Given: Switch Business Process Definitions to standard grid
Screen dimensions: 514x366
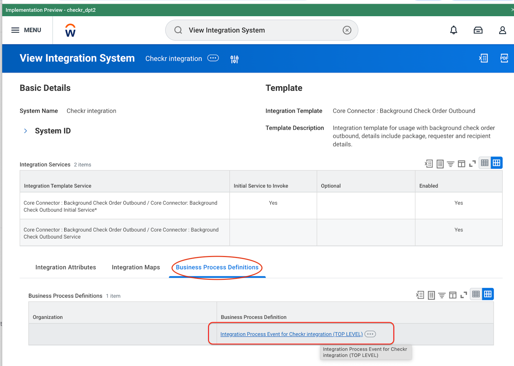Looking at the screenshot, I should tap(488, 294).
